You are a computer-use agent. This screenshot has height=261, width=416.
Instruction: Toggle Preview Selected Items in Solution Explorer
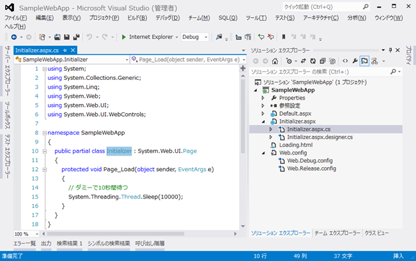364,61
